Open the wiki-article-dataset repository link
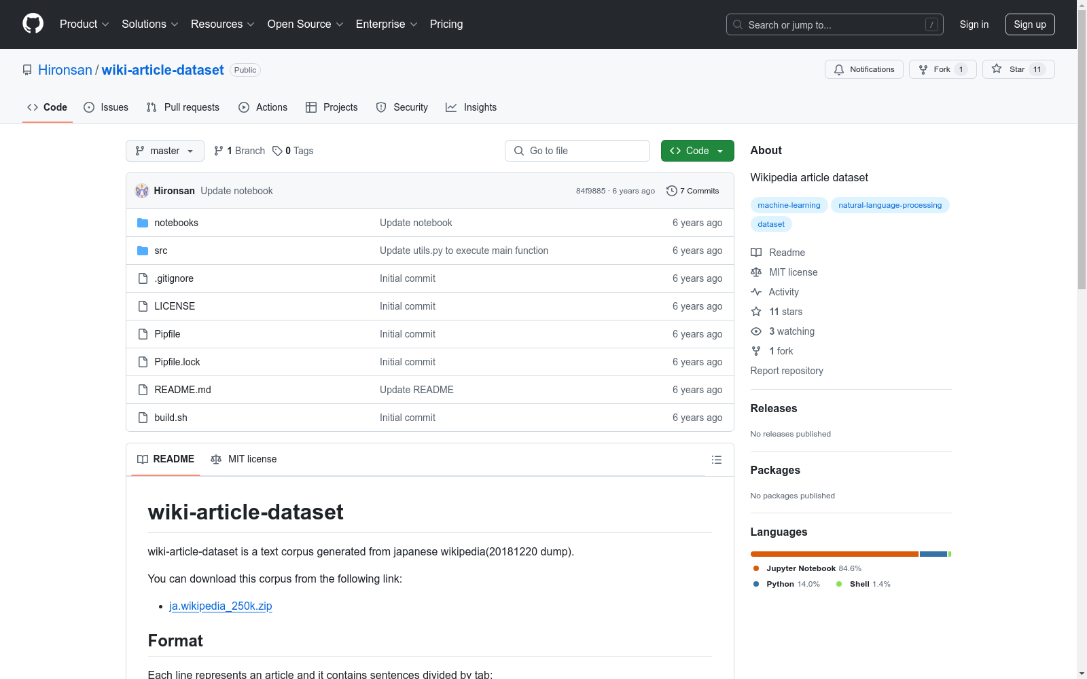The width and height of the screenshot is (1087, 679). click(x=163, y=70)
